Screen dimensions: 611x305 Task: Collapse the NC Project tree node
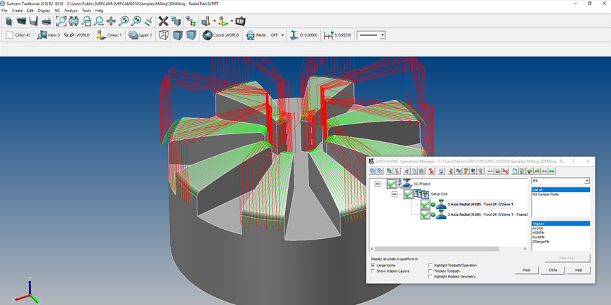tap(377, 183)
